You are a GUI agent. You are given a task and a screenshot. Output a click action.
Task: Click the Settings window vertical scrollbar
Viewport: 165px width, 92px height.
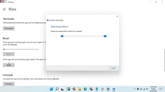tap(164, 61)
